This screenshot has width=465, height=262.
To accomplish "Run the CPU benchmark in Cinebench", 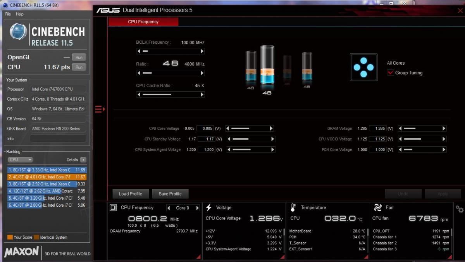I will (x=79, y=67).
